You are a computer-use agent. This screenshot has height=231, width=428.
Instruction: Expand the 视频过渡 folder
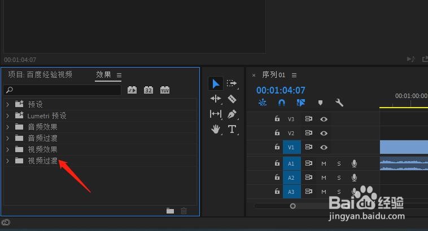coord(8,161)
